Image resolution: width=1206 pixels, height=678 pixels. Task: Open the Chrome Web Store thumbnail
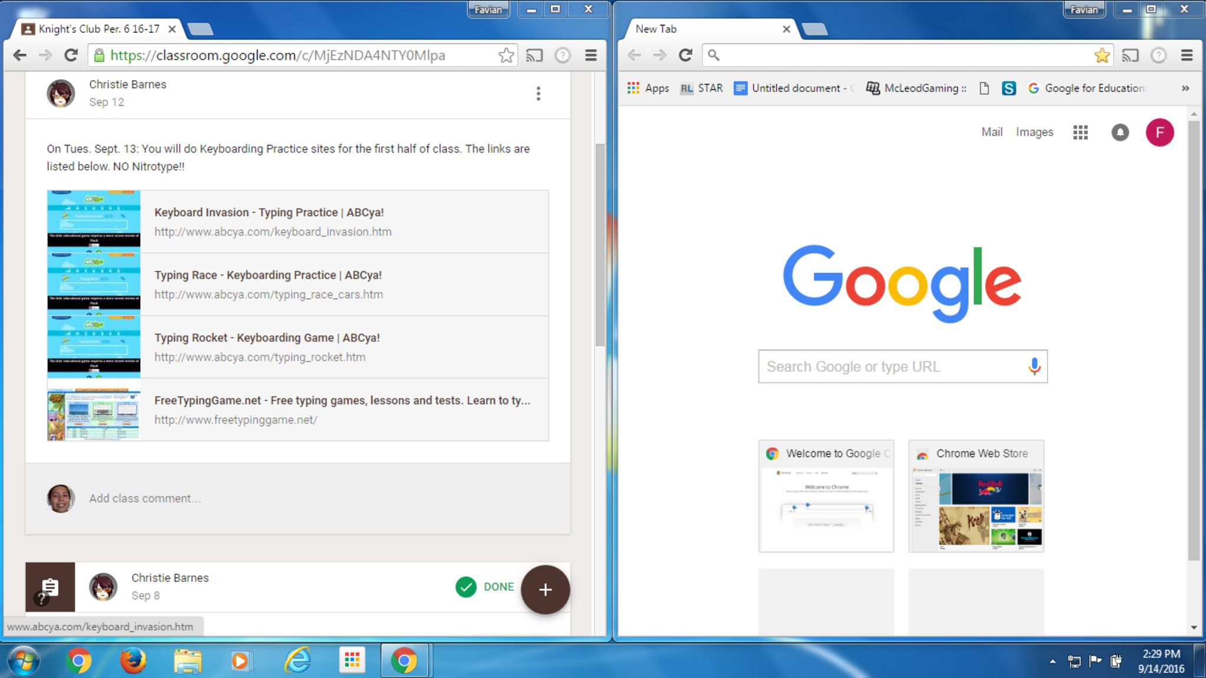point(976,497)
